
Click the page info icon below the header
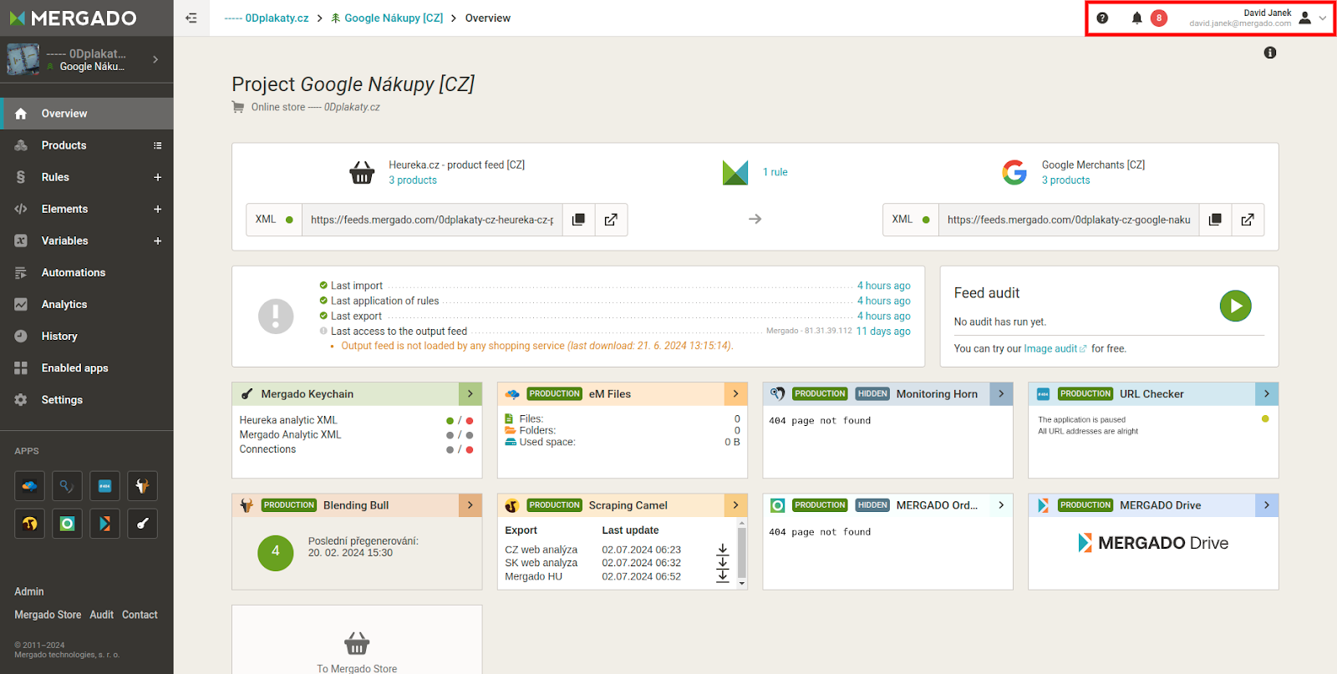pos(1270,53)
